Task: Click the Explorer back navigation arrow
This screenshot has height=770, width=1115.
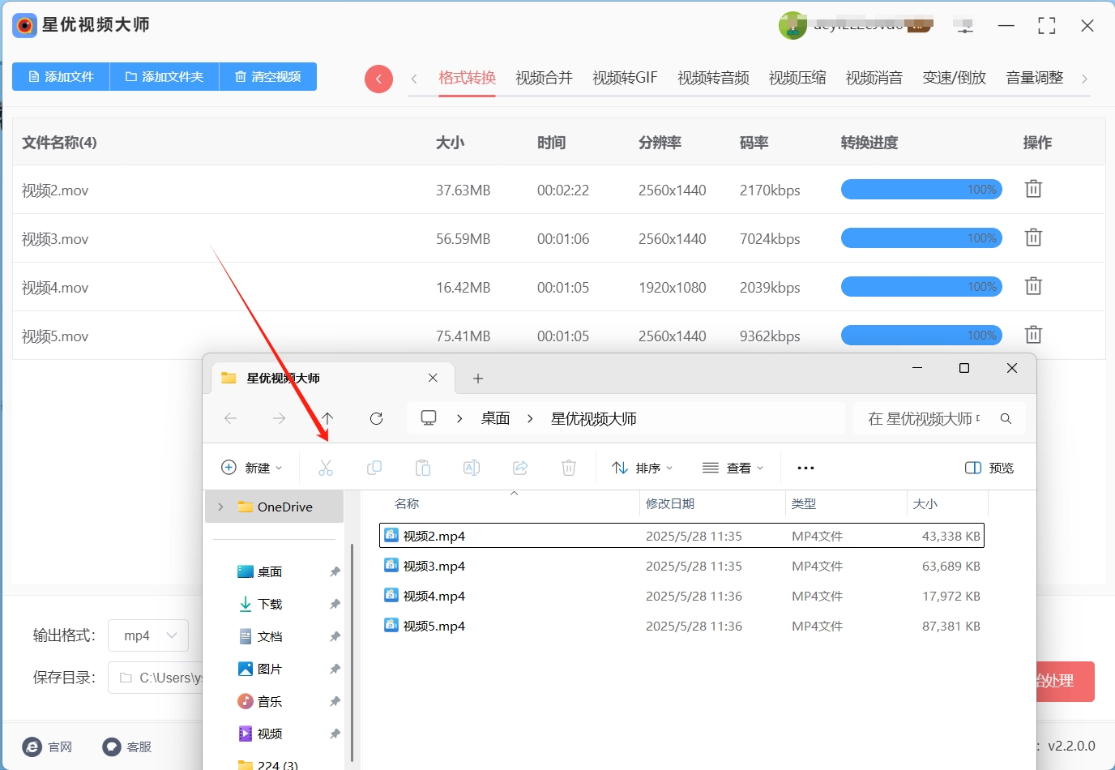Action: coord(231,418)
